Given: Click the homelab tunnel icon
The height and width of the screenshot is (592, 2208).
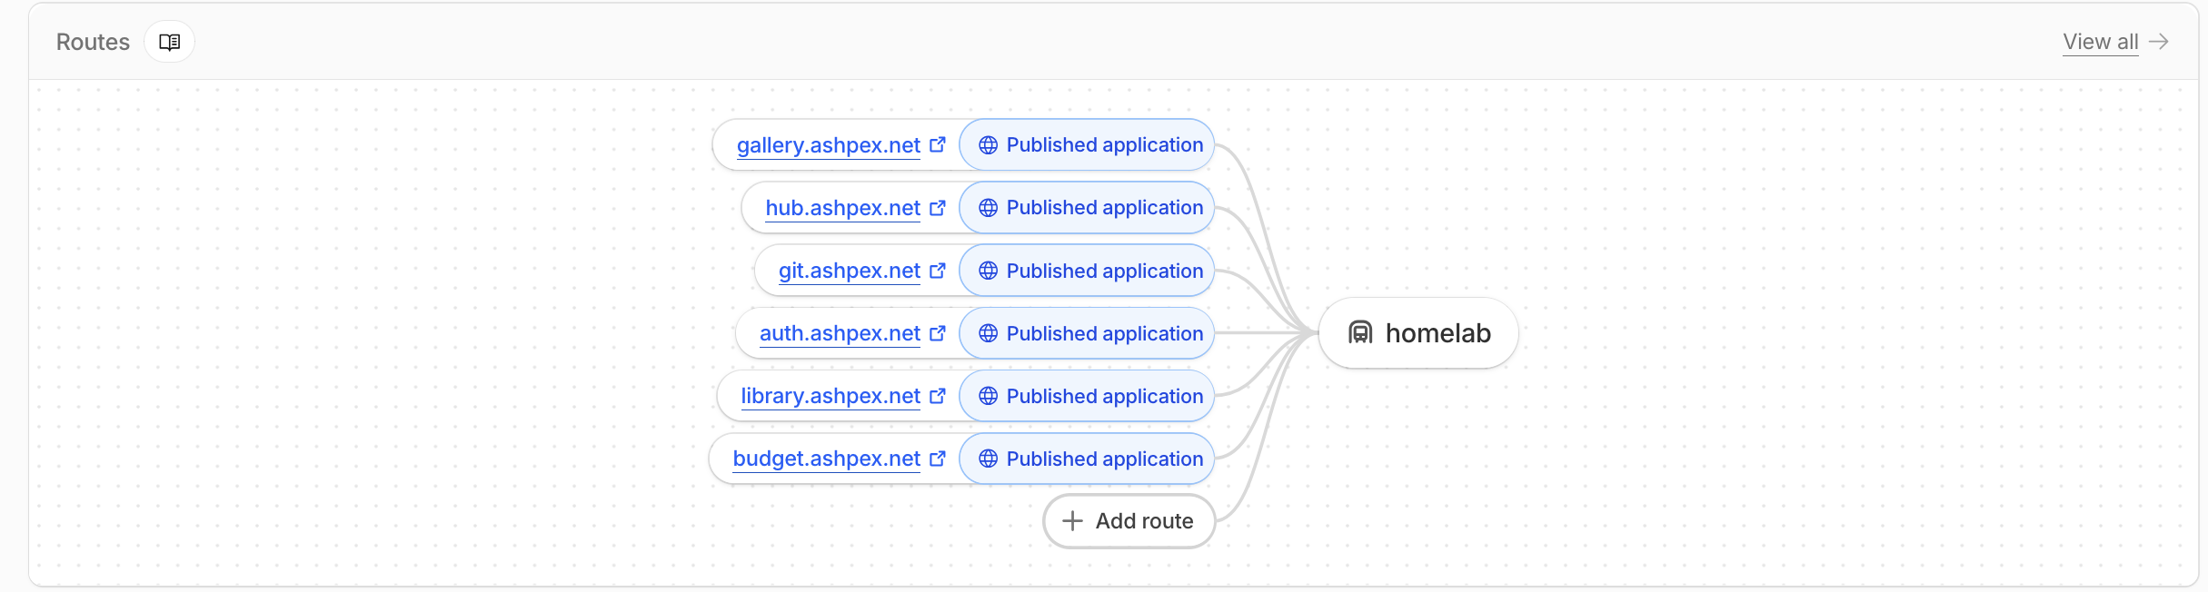Looking at the screenshot, I should pos(1360,332).
